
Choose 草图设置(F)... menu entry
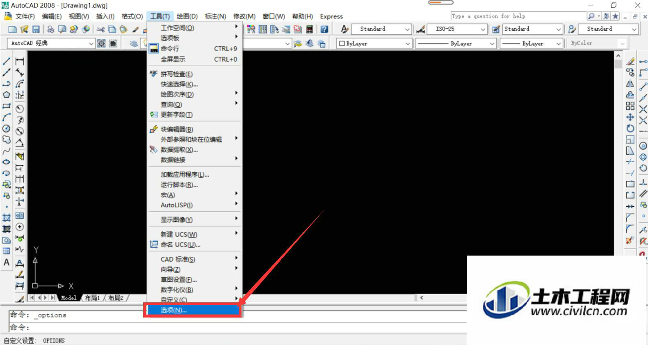[195, 280]
